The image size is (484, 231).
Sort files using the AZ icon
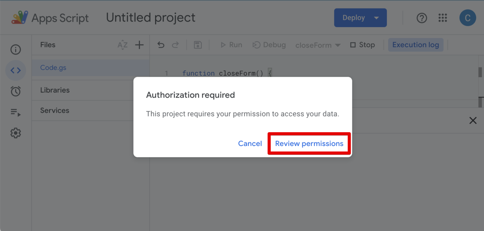pos(122,45)
